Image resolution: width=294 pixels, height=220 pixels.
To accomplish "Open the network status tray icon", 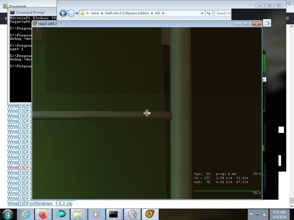I will [258, 215].
